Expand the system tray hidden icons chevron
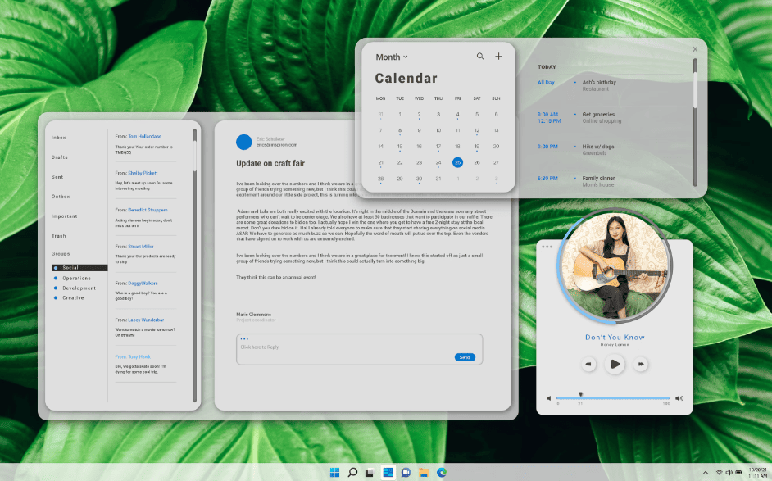This screenshot has width=772, height=481. [x=705, y=473]
